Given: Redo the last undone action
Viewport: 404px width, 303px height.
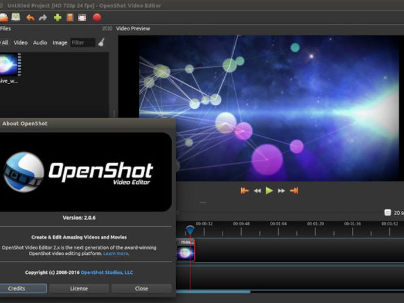Looking at the screenshot, I should pyautogui.click(x=43, y=18).
